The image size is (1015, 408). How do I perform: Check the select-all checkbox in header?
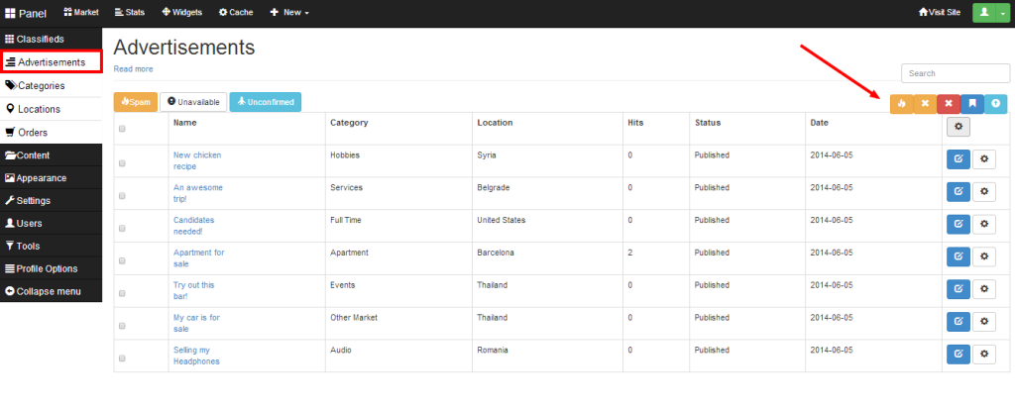(122, 129)
